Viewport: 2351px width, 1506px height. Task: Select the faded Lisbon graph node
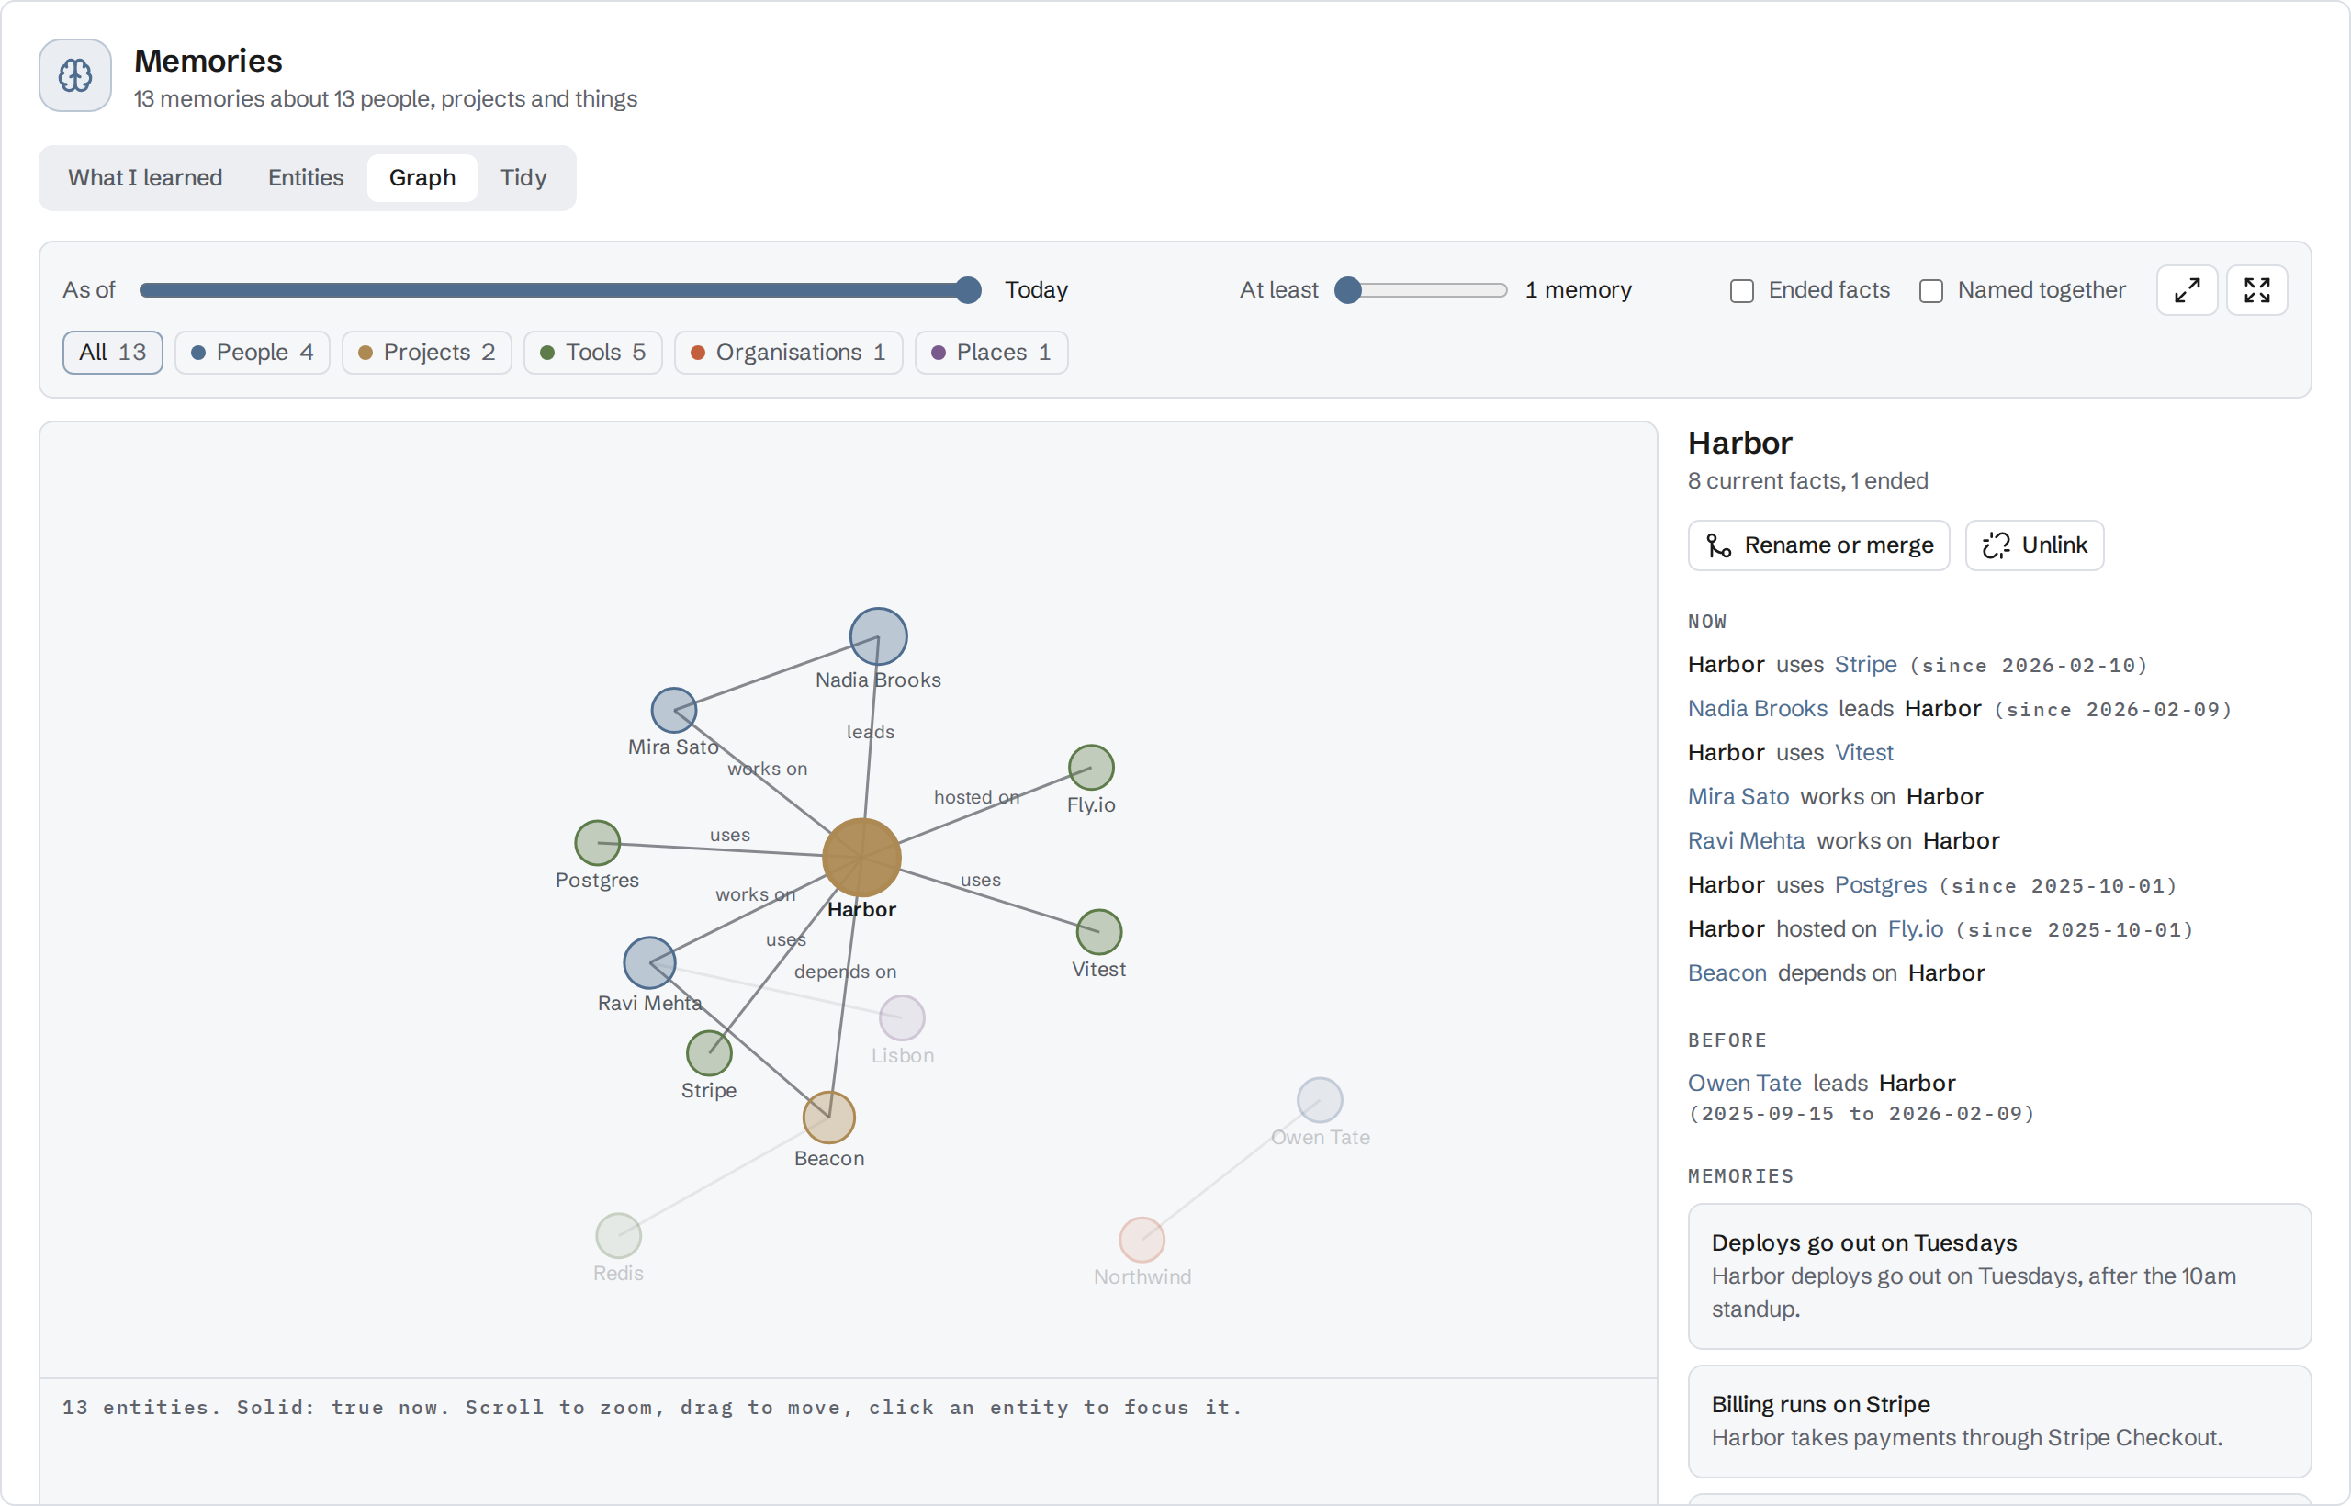pyautogui.click(x=903, y=1018)
